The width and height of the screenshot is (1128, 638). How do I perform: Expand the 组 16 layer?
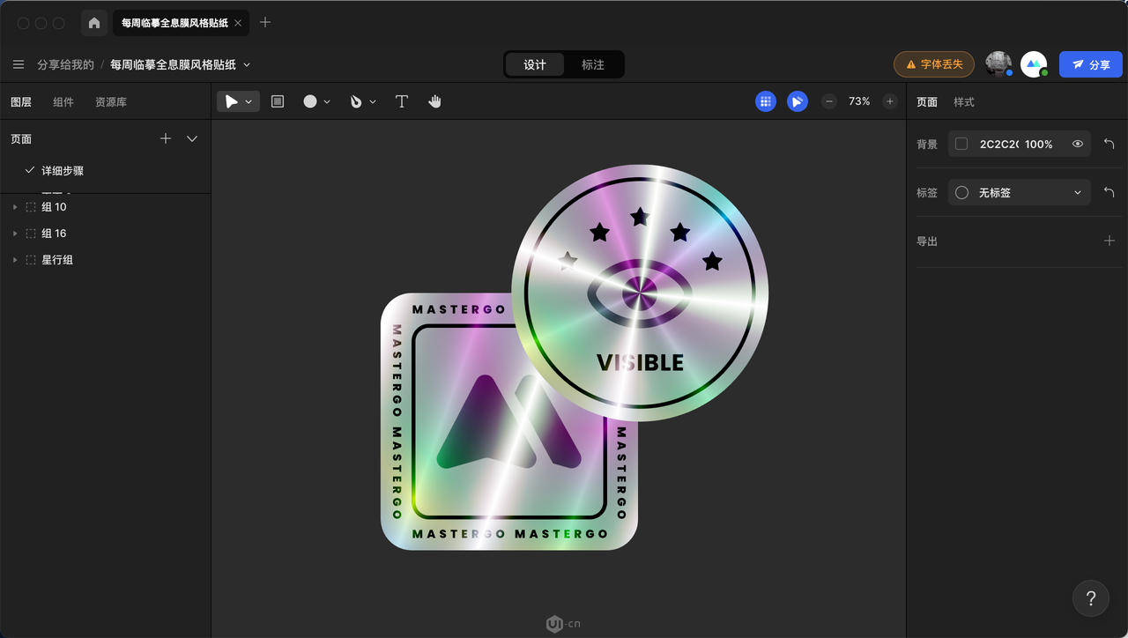(x=14, y=234)
